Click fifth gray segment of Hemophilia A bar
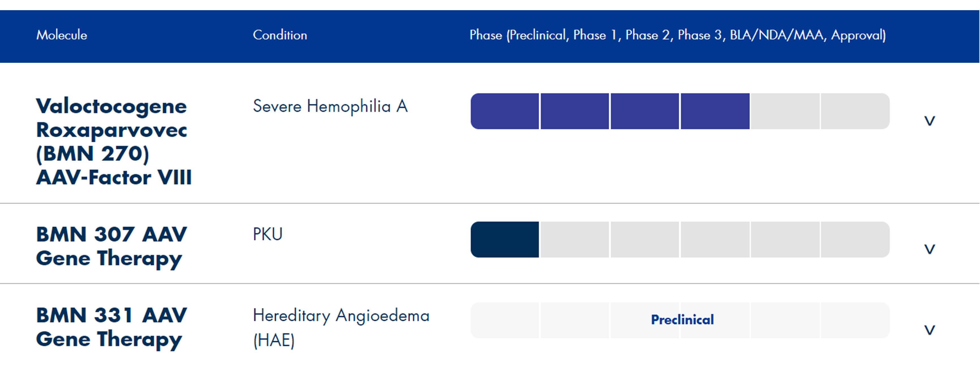The width and height of the screenshot is (980, 368). [785, 111]
